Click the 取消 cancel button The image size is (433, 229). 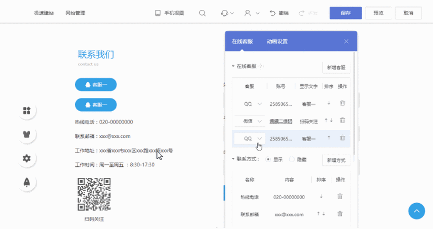pos(408,13)
